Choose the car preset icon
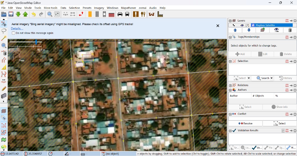The height and width of the screenshot is (156, 297). click(120, 14)
